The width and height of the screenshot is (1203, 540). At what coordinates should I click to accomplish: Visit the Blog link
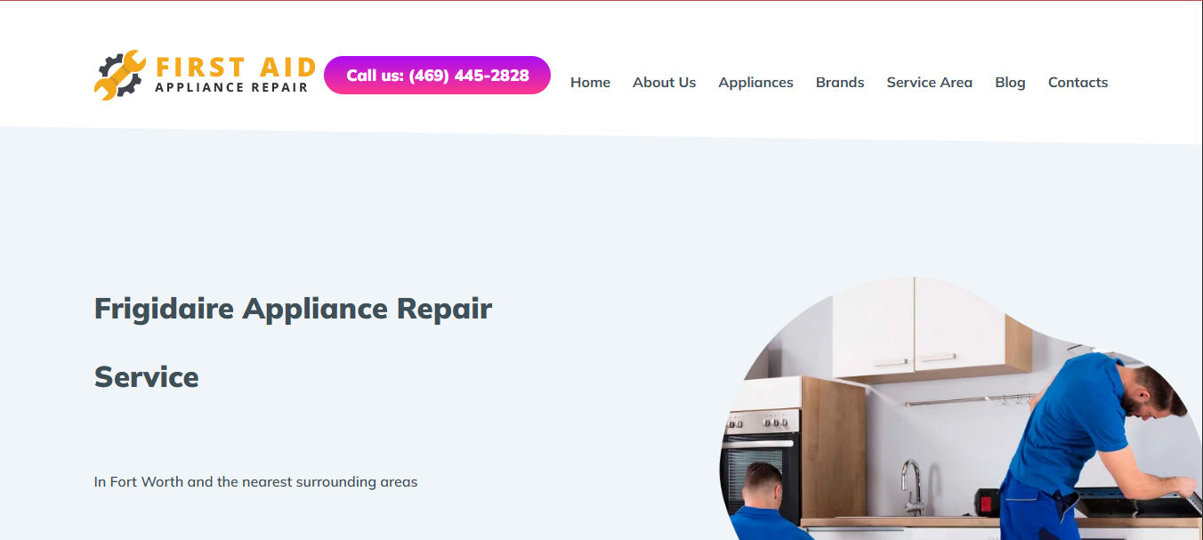pos(1010,82)
